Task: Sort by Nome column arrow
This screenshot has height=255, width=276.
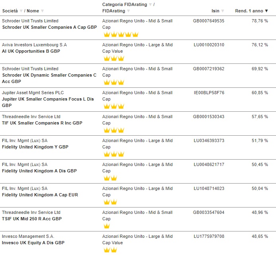Action: (42, 11)
